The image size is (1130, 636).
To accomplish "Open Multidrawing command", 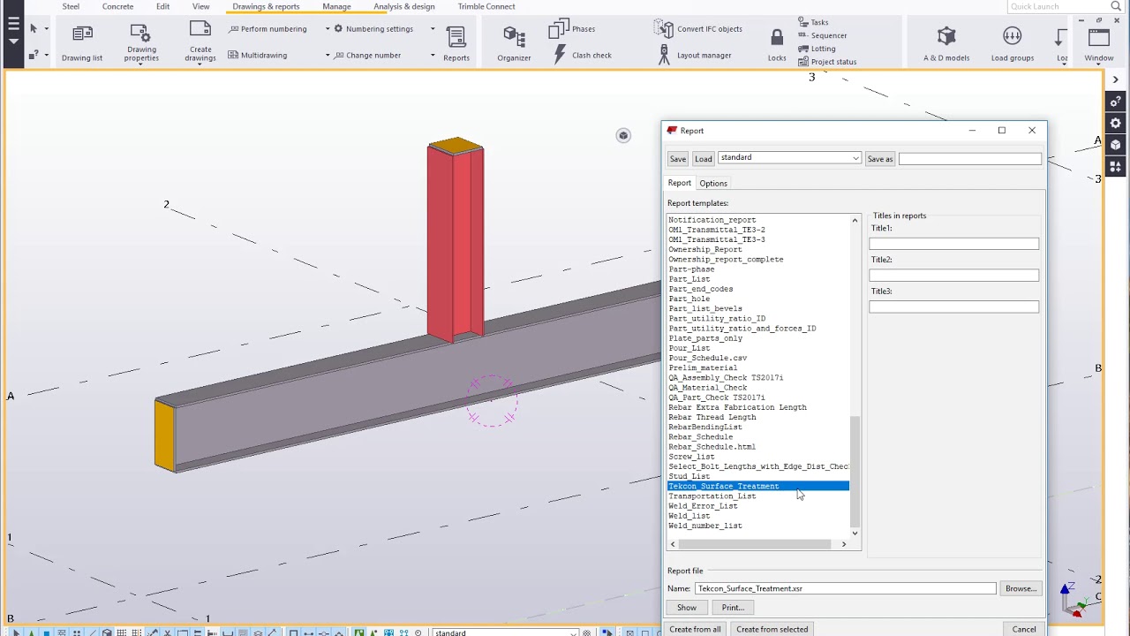I will click(257, 56).
